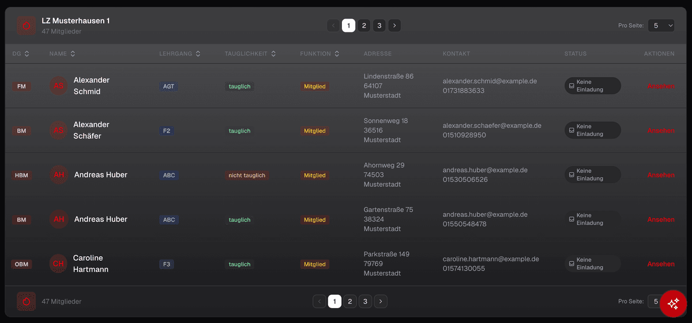The height and width of the screenshot is (323, 692).
Task: Click Ansehen for Caroline Hartmann
Action: 660,264
